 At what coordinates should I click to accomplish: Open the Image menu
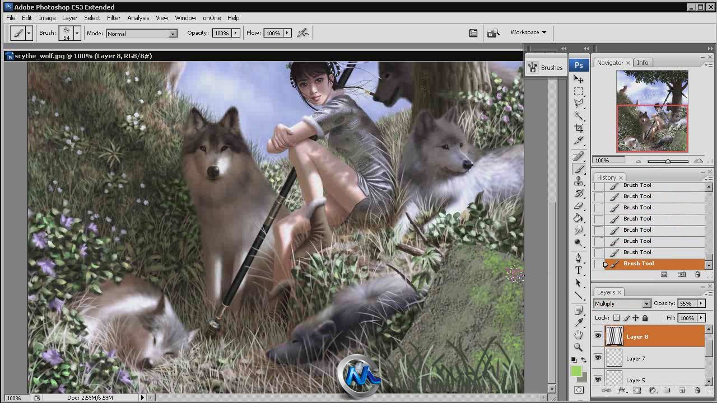point(47,18)
